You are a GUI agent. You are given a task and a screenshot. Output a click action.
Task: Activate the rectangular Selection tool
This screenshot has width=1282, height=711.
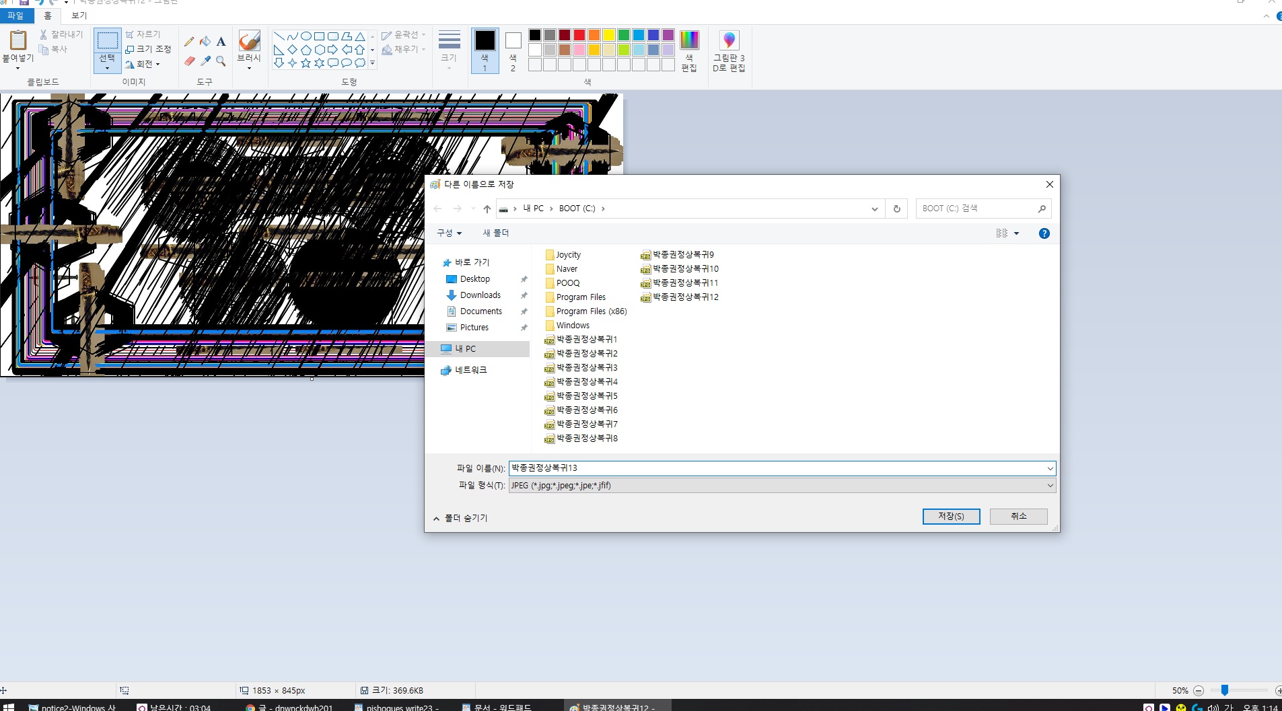pos(107,40)
